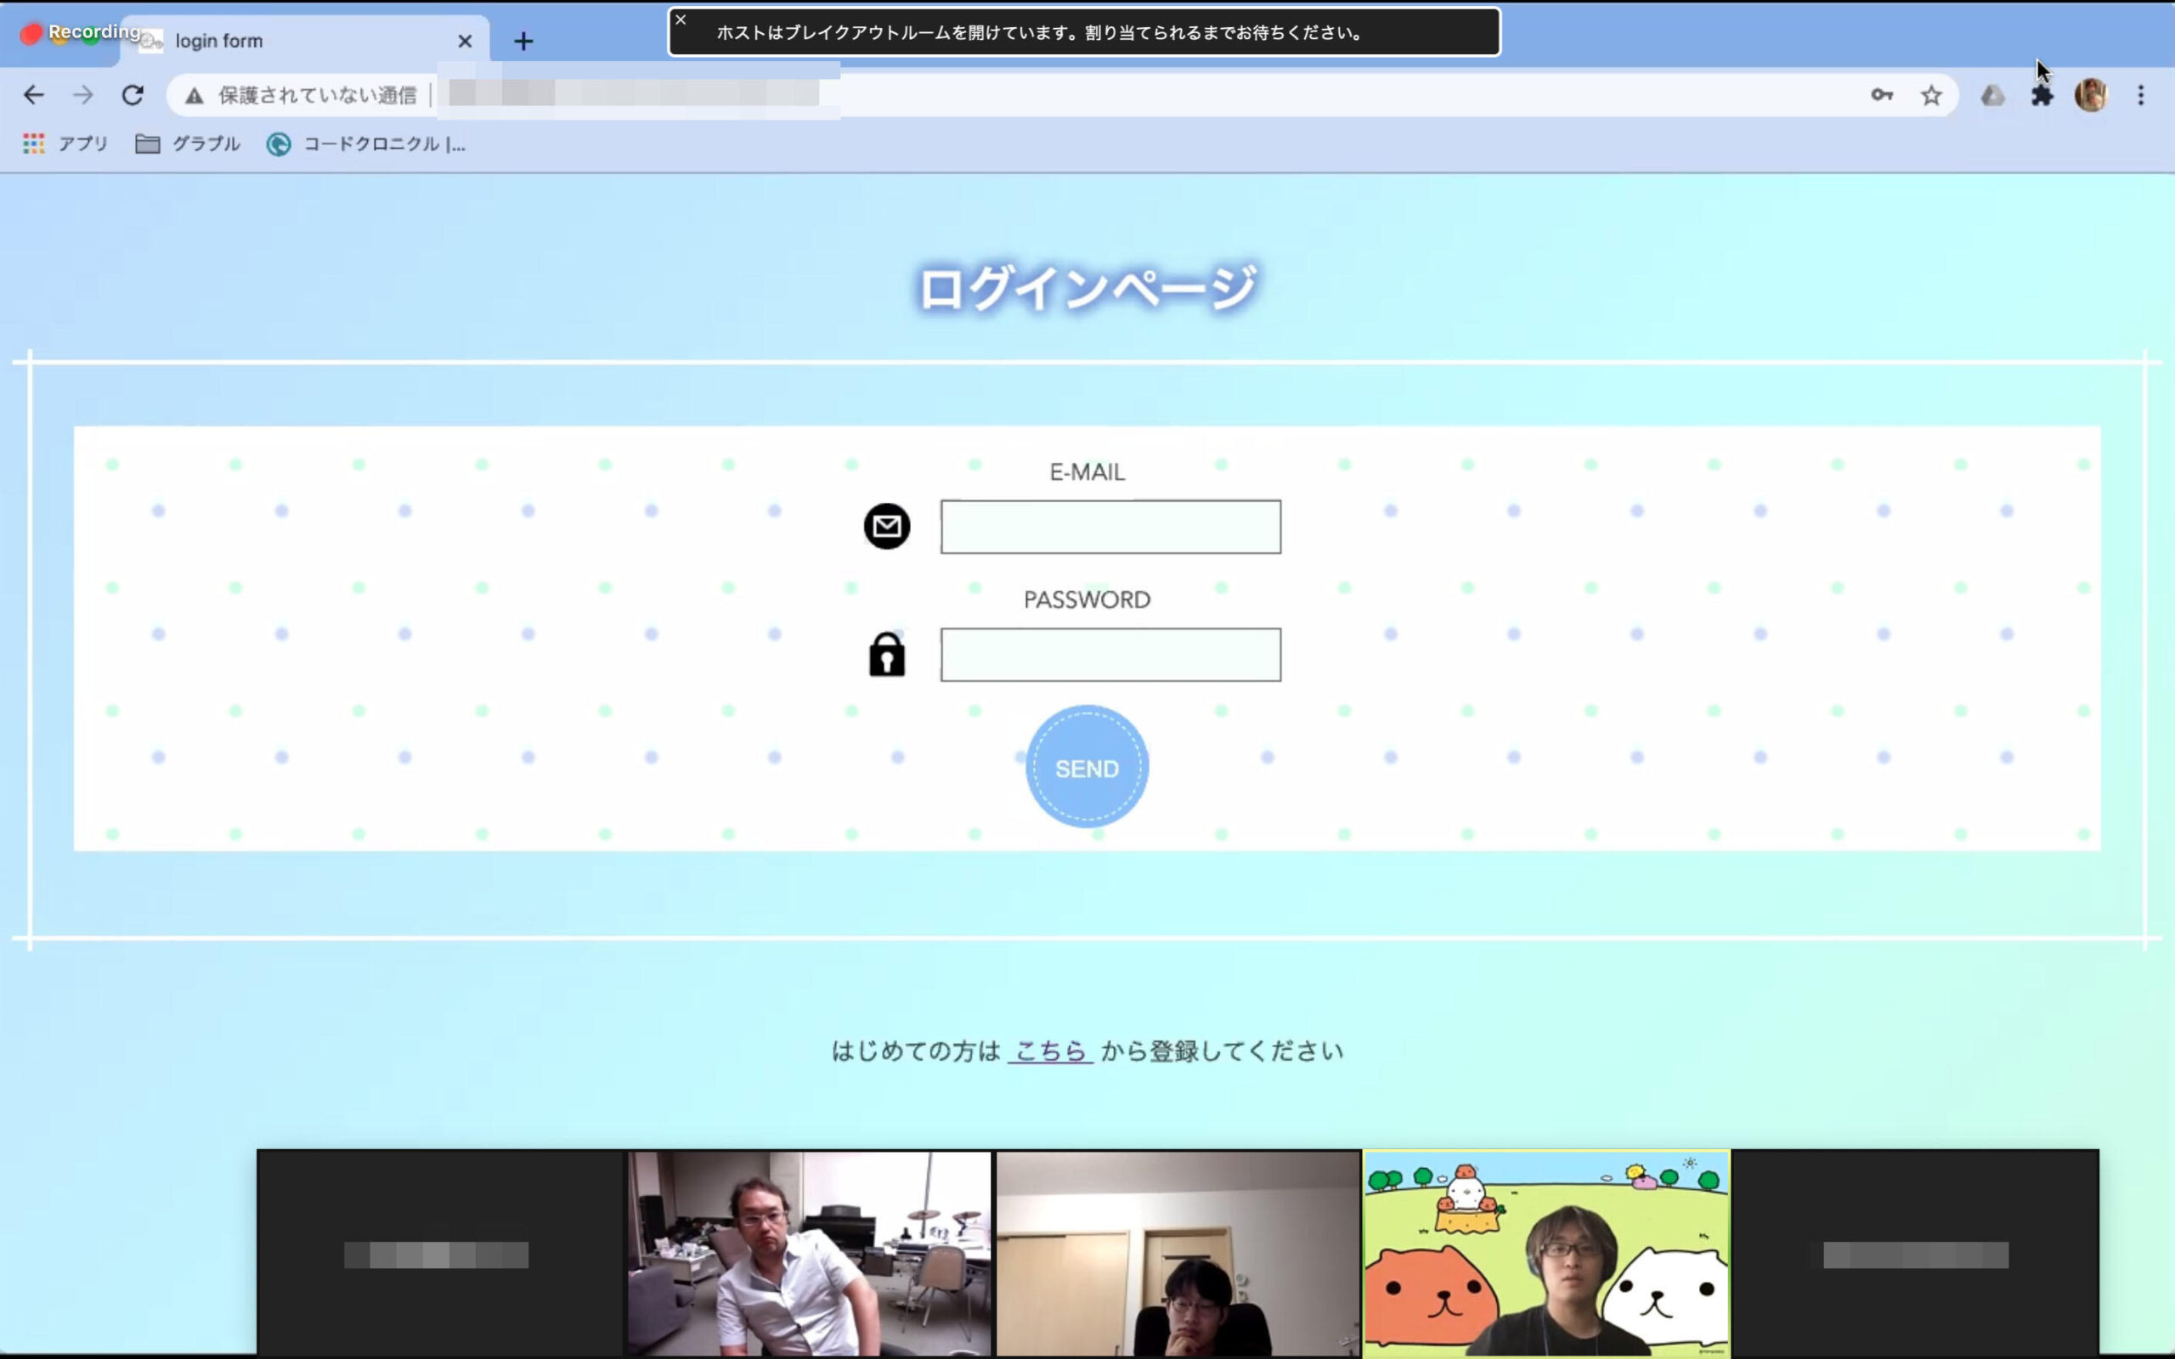Click the Google Drive extension icon
2175x1359 pixels.
click(x=1992, y=95)
